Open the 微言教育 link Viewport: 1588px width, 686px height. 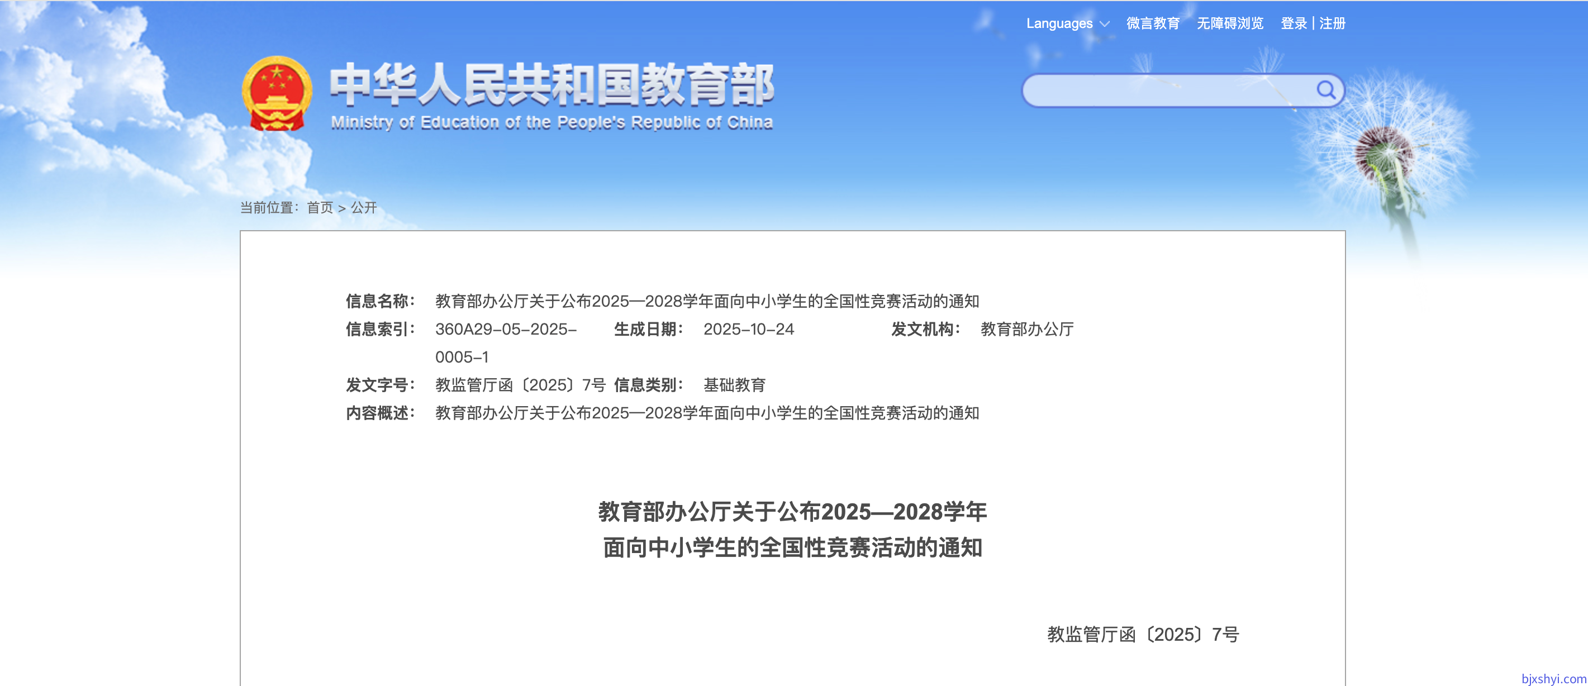point(1152,23)
